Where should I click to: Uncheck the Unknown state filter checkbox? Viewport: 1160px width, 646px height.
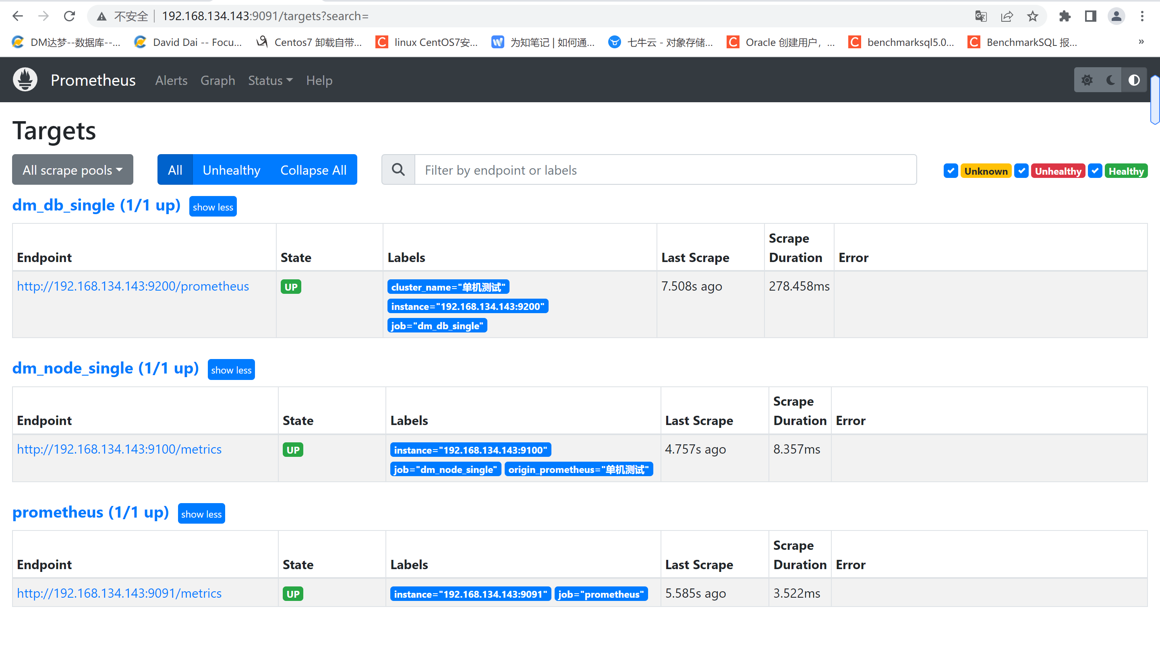pyautogui.click(x=951, y=171)
